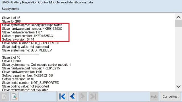Jump to first page navigation arrow

tap(62, 96)
